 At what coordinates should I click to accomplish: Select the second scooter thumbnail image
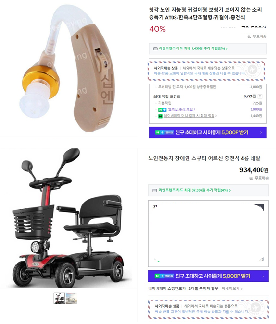click(x=72, y=298)
